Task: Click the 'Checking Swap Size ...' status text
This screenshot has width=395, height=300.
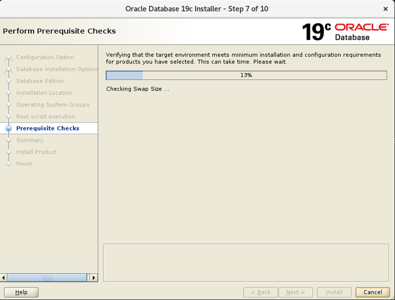Action: click(x=137, y=89)
